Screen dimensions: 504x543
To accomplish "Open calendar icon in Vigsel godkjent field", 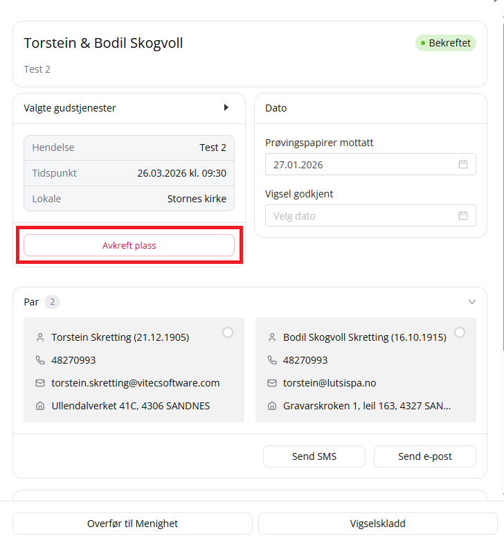I will tap(462, 215).
